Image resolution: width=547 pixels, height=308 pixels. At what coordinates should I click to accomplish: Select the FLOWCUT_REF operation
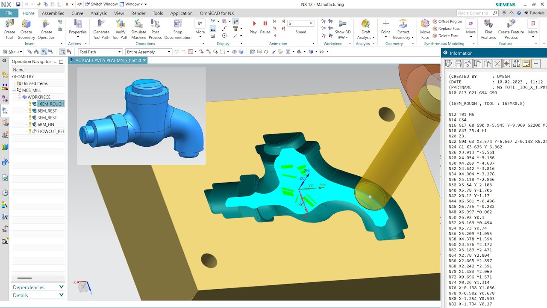click(x=51, y=131)
